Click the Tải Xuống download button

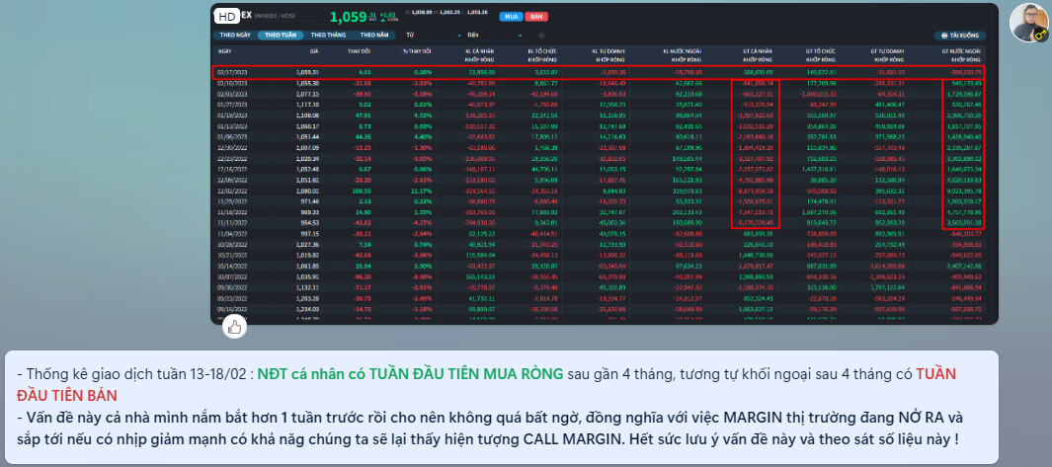click(961, 35)
